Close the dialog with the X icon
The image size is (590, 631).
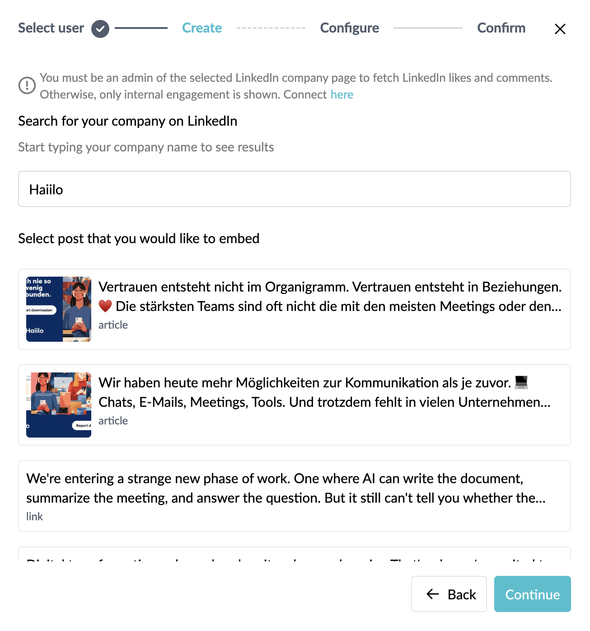560,29
